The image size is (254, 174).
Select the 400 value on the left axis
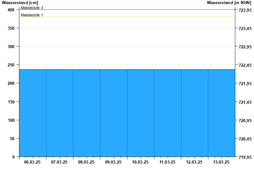pyautogui.click(x=11, y=10)
